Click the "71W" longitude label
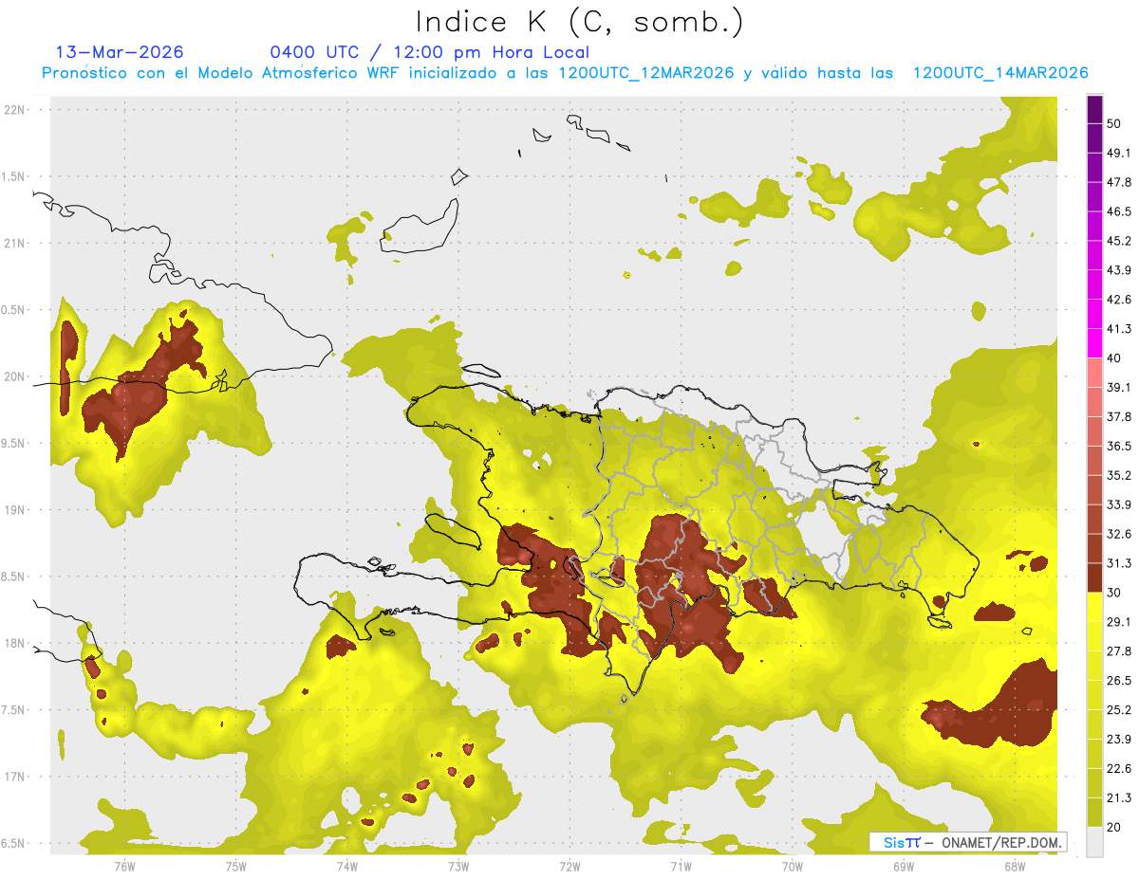 point(681,866)
